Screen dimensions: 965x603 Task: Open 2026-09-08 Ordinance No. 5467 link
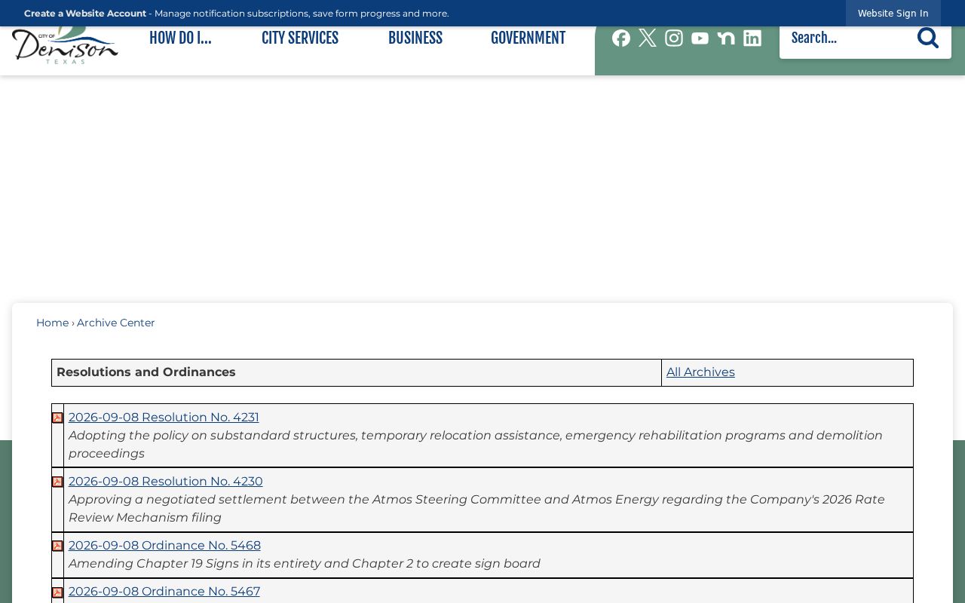pos(164,592)
